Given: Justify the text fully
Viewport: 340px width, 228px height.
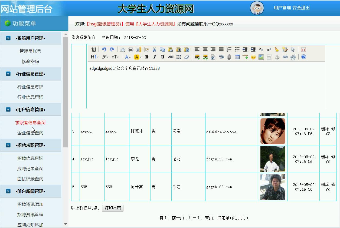Looking at the screenshot, I should 221,49.
